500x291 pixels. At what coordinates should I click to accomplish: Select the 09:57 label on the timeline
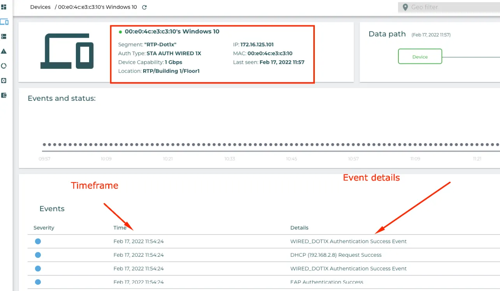45,159
